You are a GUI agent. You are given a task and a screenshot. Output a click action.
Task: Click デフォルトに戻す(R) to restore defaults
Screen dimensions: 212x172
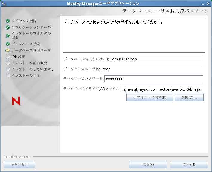[150, 97]
